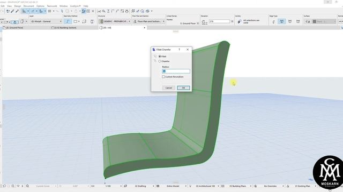Minimize the ARCHICAD window

pyautogui.click(x=327, y=2)
